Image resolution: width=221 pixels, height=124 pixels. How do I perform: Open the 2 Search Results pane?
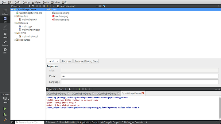pos(66,122)
